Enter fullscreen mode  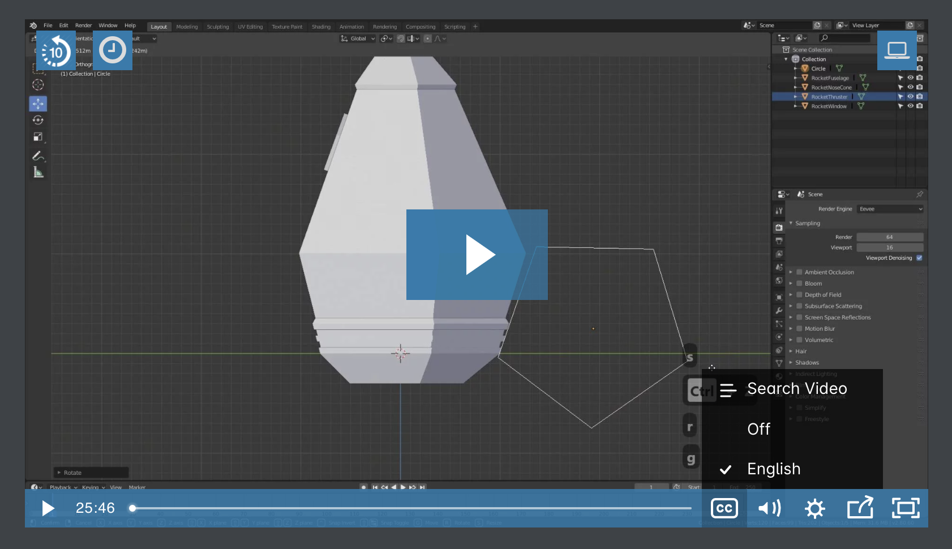click(x=906, y=508)
